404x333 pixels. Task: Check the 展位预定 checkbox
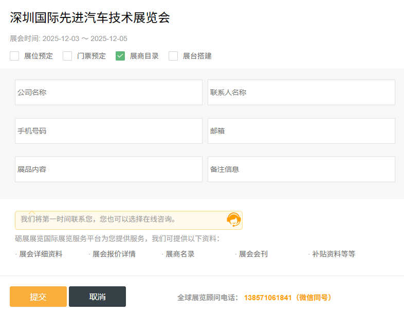point(14,56)
